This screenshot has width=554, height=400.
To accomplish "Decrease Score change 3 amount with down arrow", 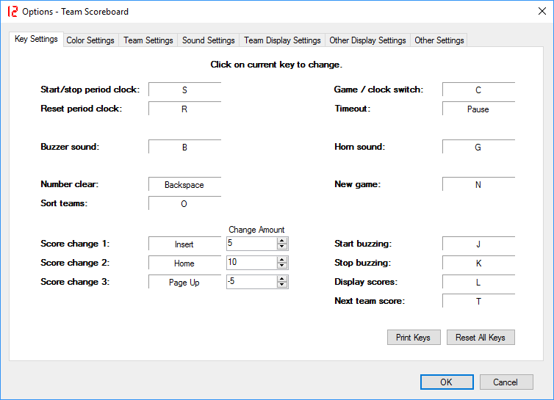I will (x=282, y=286).
